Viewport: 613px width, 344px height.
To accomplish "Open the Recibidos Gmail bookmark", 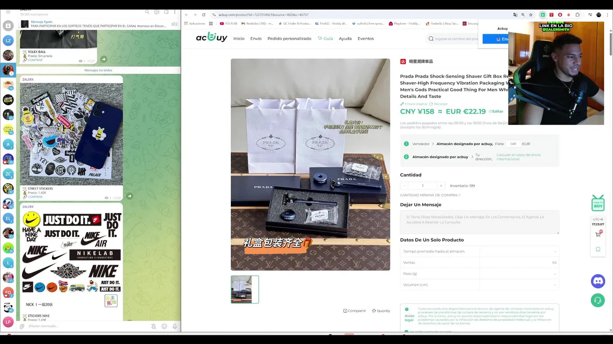I will 257,23.
